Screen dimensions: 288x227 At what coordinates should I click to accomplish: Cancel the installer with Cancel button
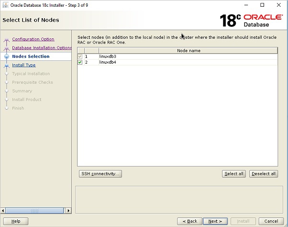(x=271, y=221)
